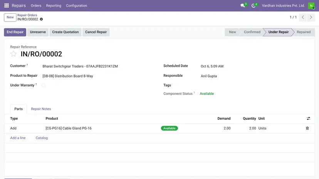Screen dimensions: 319x179
Task: Click the Component Status help question mark
Action: pyautogui.click(x=194, y=93)
